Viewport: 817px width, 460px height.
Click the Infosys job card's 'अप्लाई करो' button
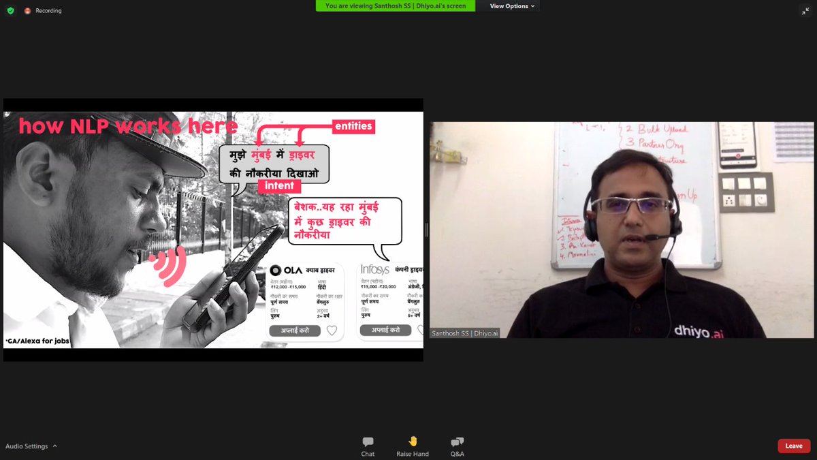[x=385, y=331]
